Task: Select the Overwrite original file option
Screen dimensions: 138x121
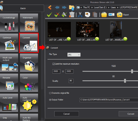Action: [50, 93]
